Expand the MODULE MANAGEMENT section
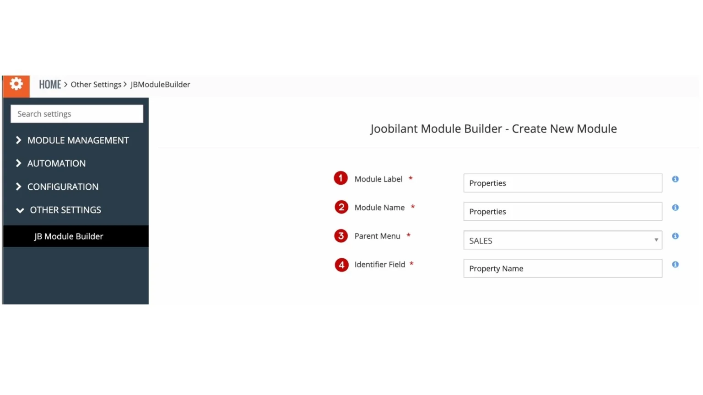 [x=78, y=140]
